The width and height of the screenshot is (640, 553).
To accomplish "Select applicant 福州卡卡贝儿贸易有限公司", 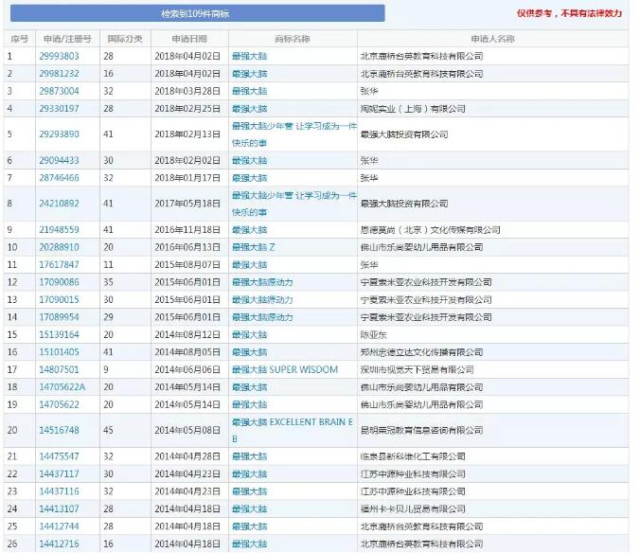I will point(413,508).
